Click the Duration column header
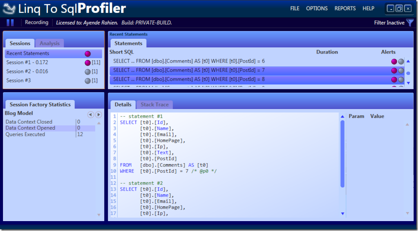The width and height of the screenshot is (418, 231). pos(327,52)
